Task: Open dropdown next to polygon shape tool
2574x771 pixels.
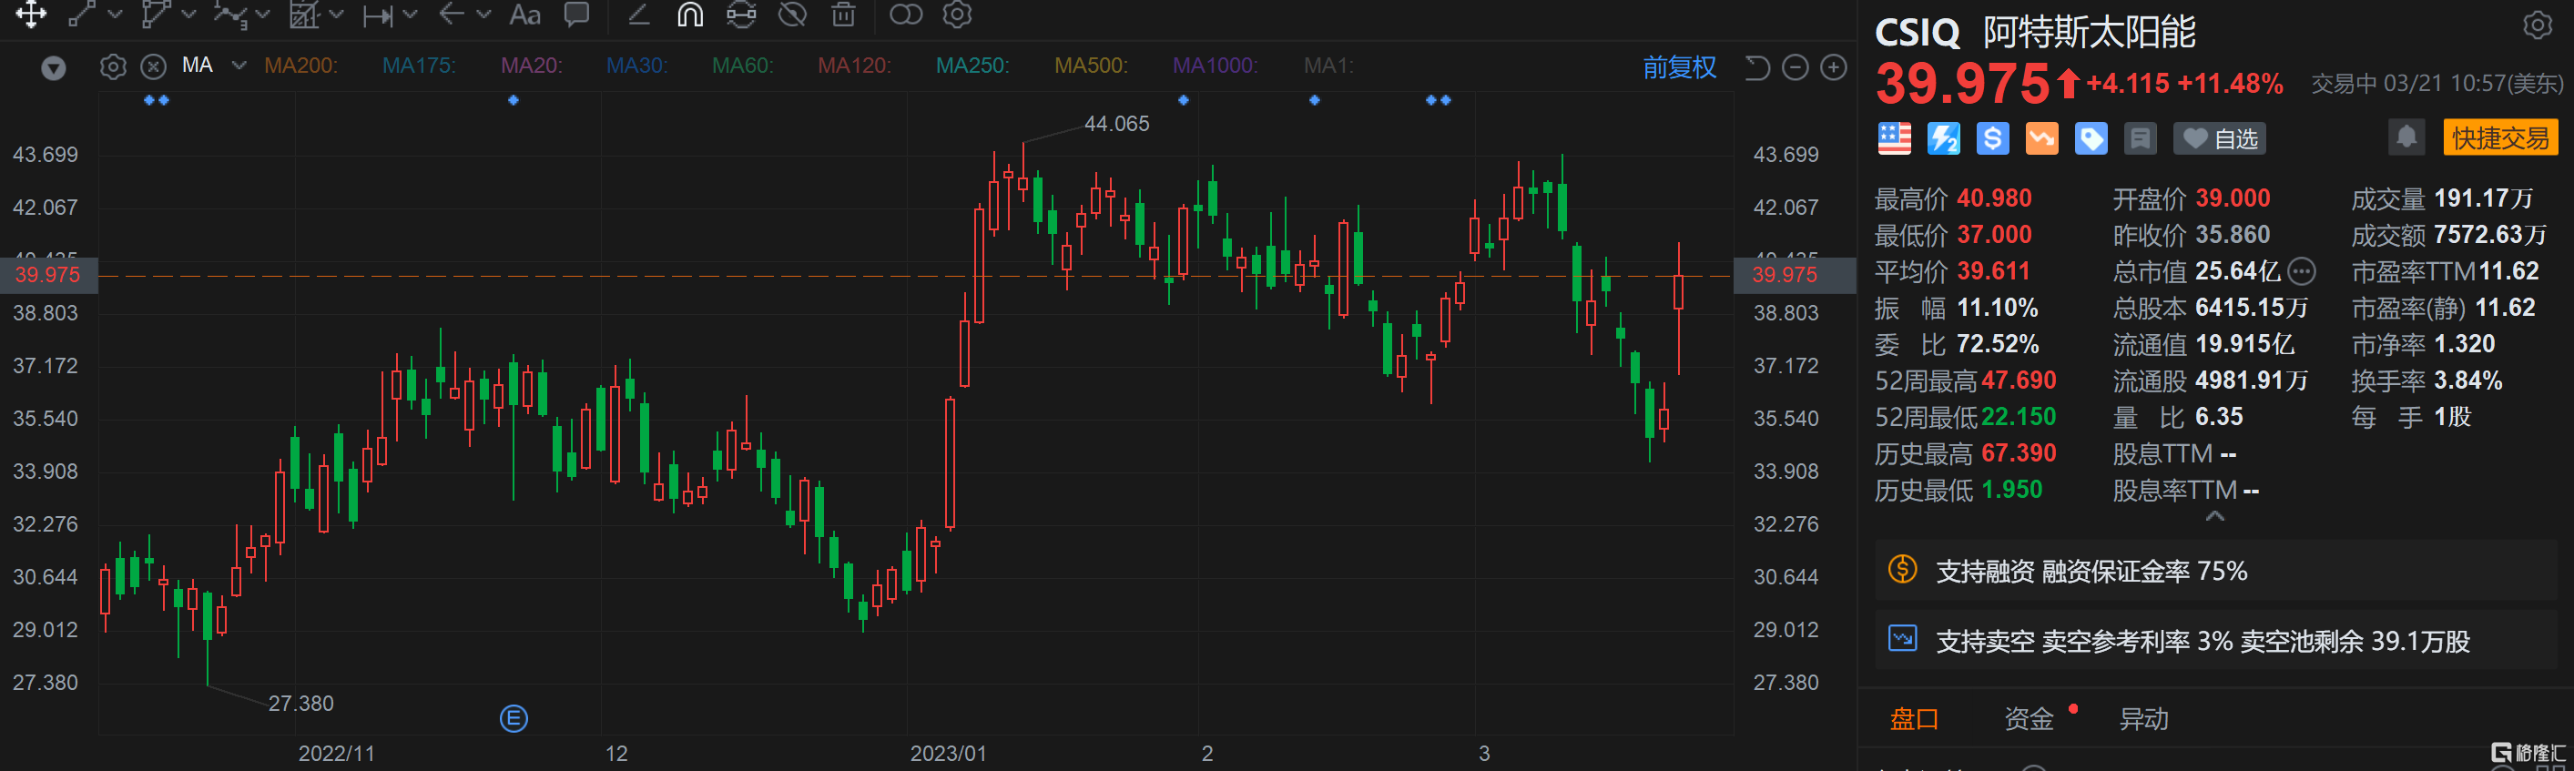Action: 188,14
